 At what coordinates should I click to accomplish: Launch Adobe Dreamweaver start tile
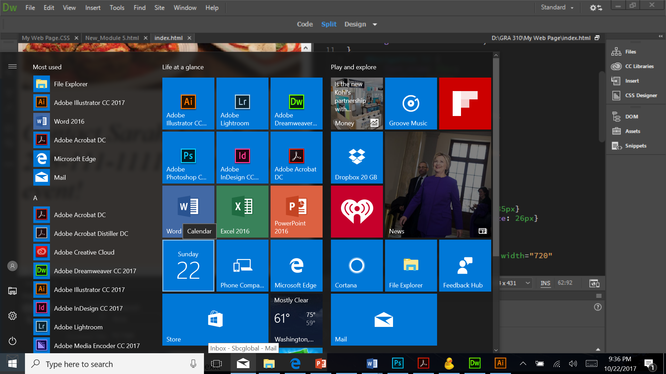[297, 104]
